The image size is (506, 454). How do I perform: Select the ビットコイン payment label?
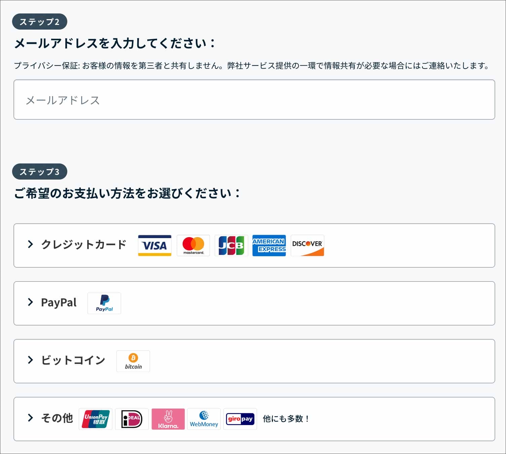73,360
